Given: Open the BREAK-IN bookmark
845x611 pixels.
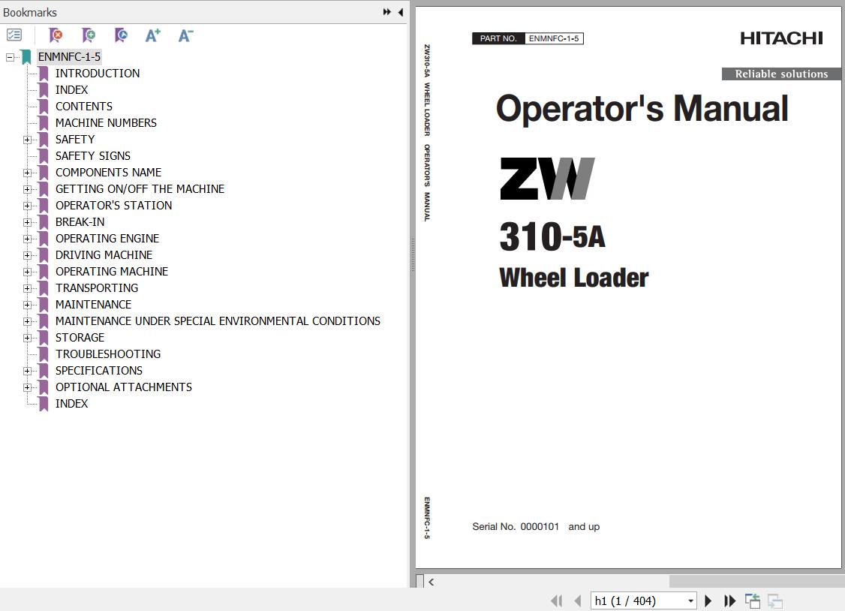Looking at the screenshot, I should (x=80, y=222).
